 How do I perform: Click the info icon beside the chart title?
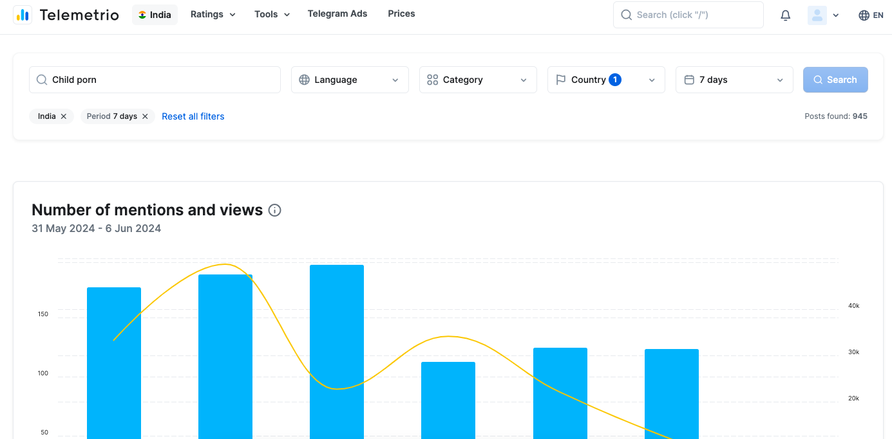coord(274,210)
